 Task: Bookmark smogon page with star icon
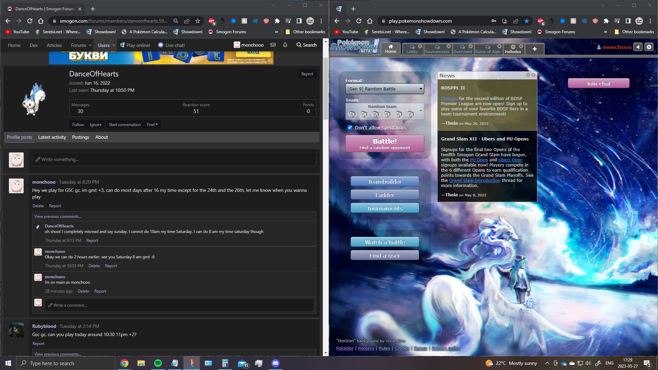(198, 21)
